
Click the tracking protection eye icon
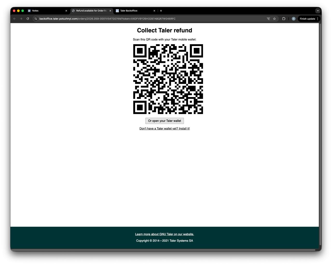pyautogui.click(x=268, y=19)
